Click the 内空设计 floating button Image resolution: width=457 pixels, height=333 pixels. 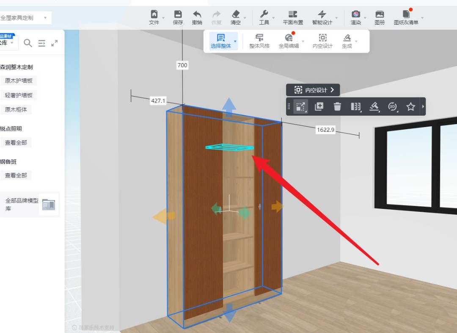click(x=313, y=90)
